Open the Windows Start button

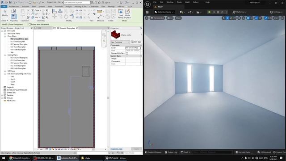[4, 158]
